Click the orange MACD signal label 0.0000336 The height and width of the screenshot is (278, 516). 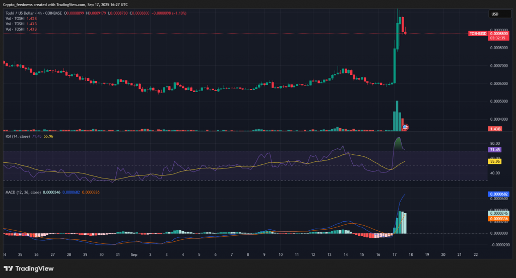click(498, 219)
